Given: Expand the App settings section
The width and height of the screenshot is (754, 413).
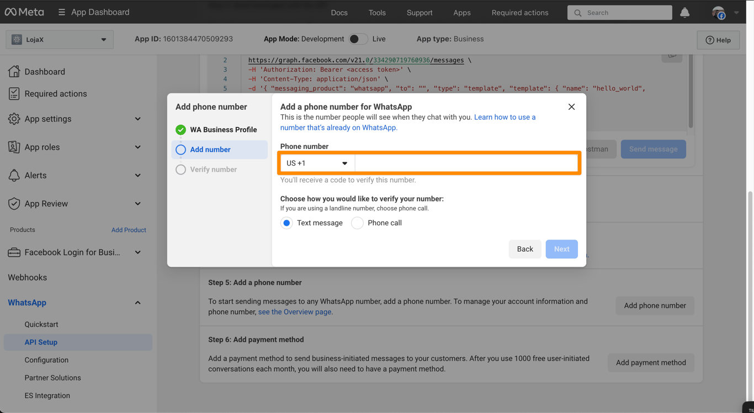Looking at the screenshot, I should pos(137,119).
